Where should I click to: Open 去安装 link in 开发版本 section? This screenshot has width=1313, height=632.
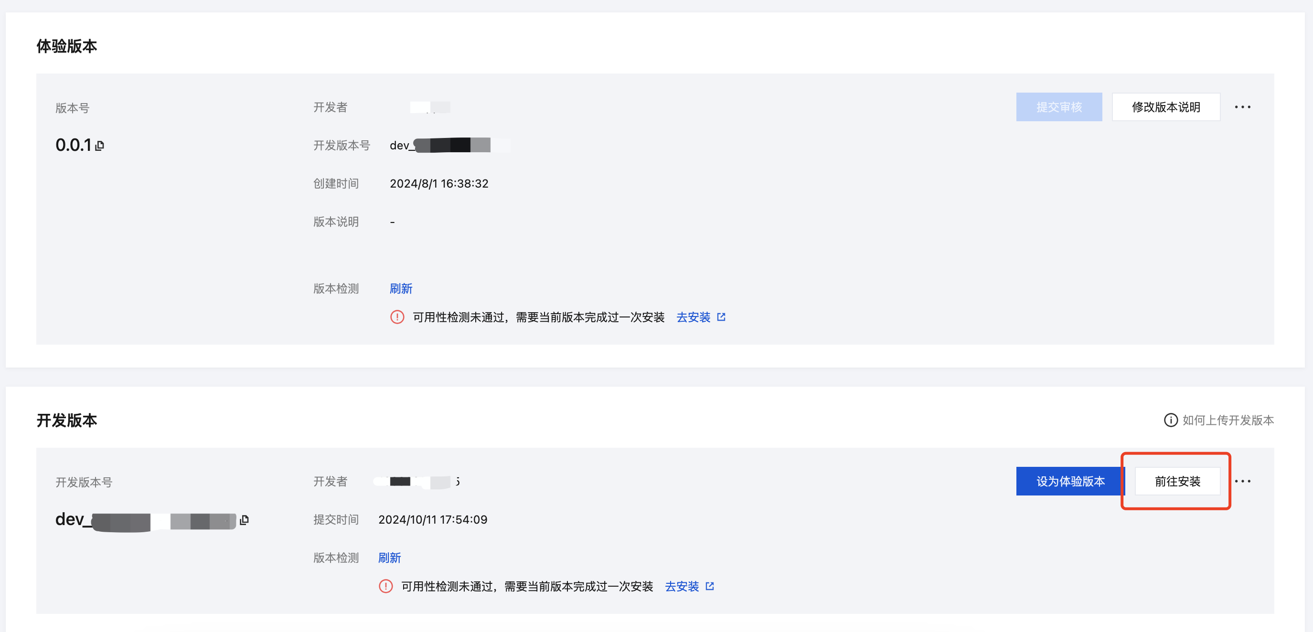click(682, 586)
